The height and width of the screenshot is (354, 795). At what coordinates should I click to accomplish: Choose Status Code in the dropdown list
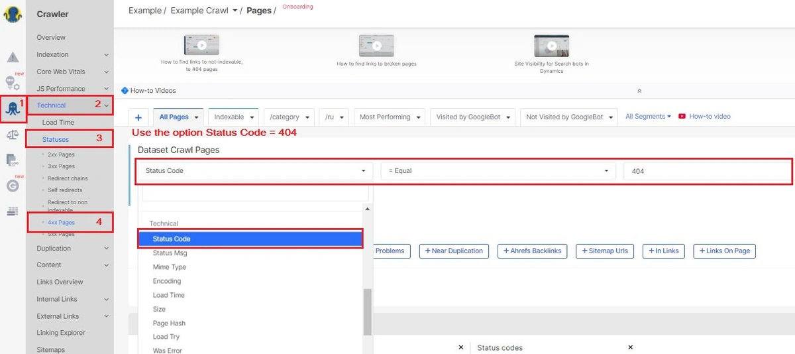(250, 239)
